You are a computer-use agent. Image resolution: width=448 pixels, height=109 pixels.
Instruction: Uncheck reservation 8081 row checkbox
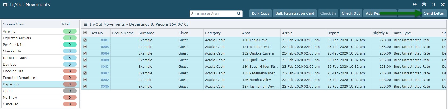tap(85, 40)
